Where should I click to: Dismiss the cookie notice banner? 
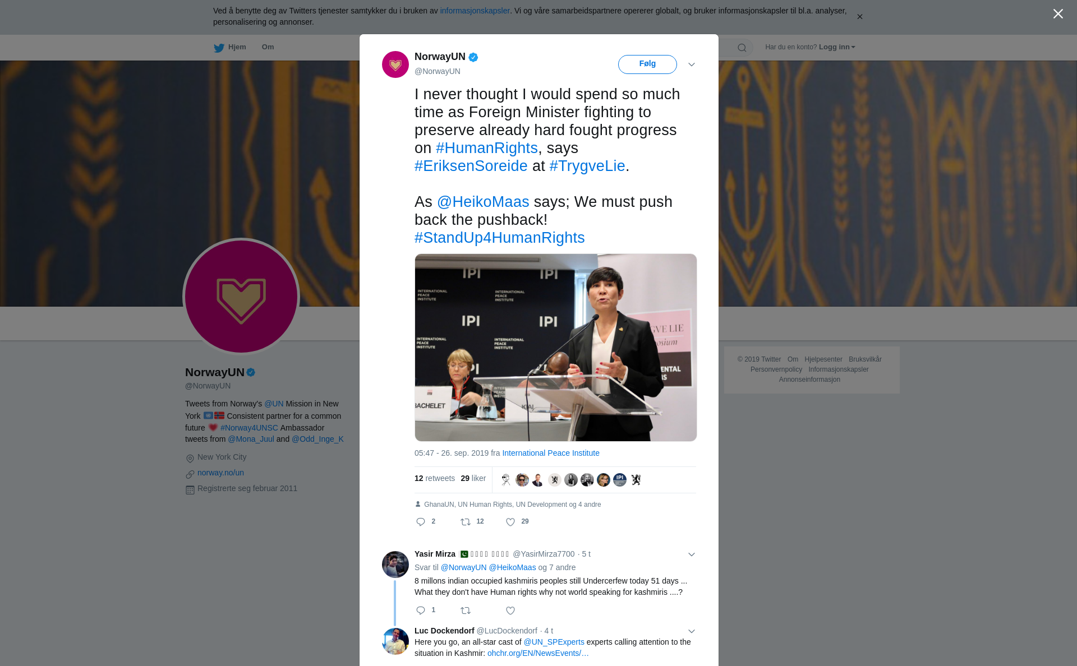859,17
